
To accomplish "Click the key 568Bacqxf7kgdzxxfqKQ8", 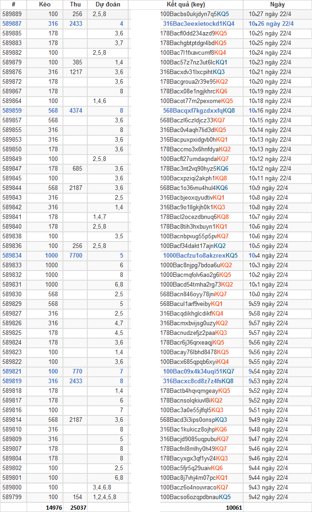I will coord(199,110).
